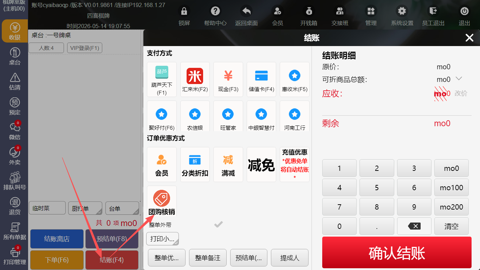Open 开钱箱 cash drawer
Screen dimensions: 480x270
click(309, 16)
